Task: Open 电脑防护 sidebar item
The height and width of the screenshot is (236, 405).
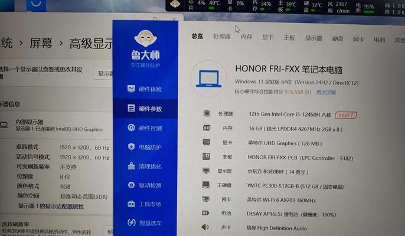Action: point(145,147)
